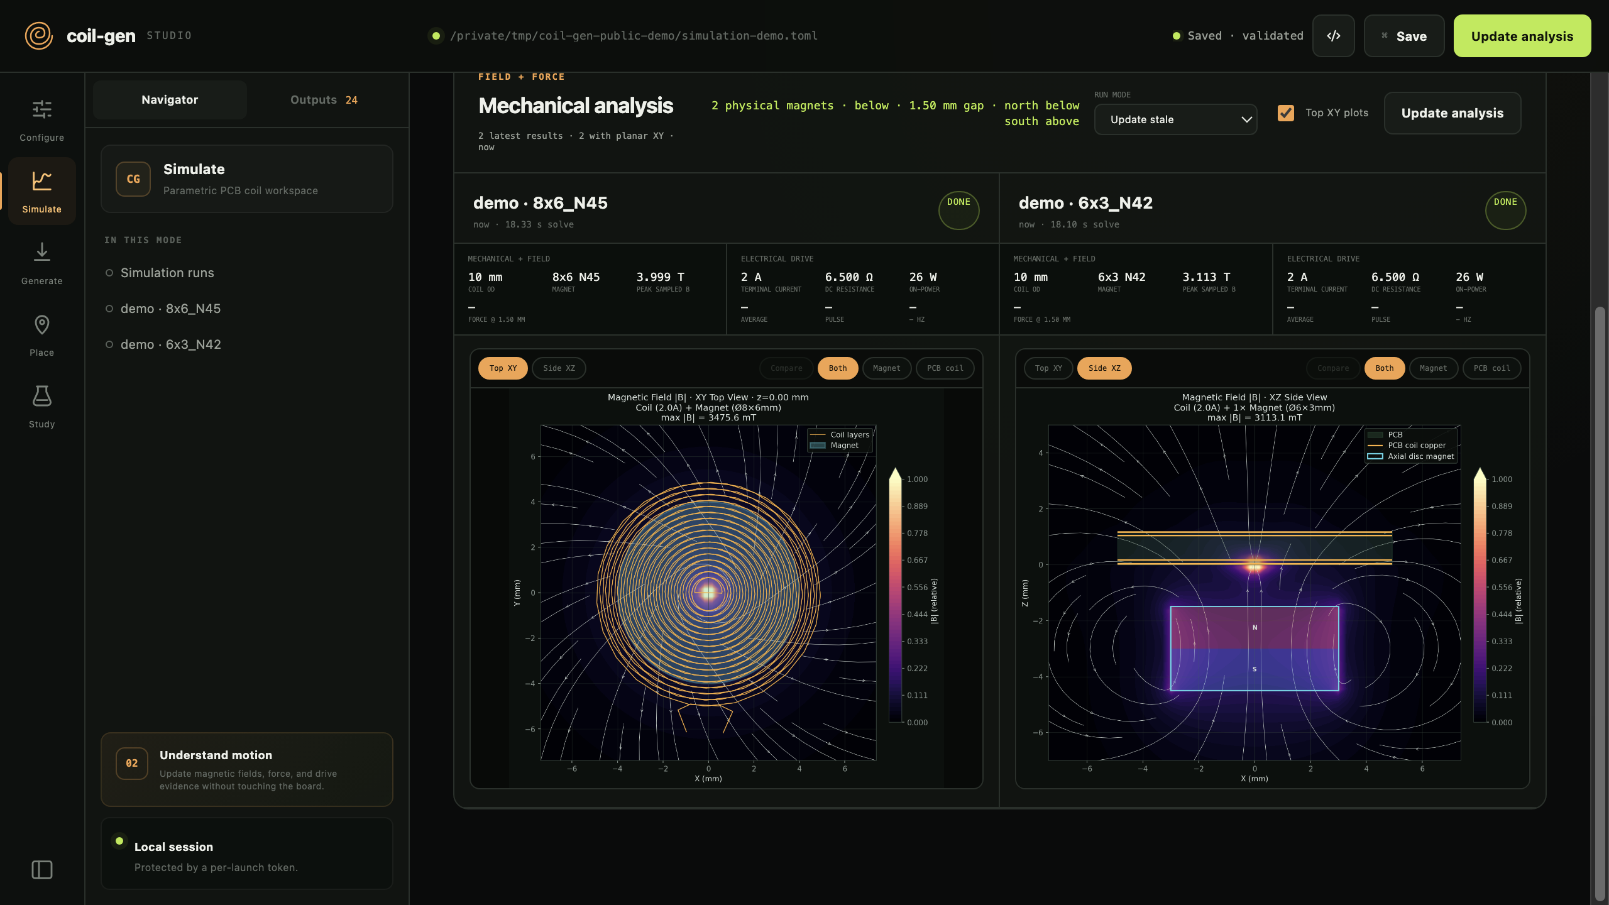The image size is (1609, 905).
Task: Click the page vertical scrollbar
Action: coord(1600,603)
